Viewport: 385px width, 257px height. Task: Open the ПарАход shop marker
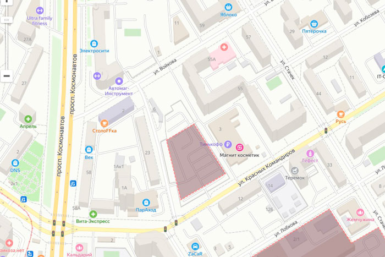point(146,203)
